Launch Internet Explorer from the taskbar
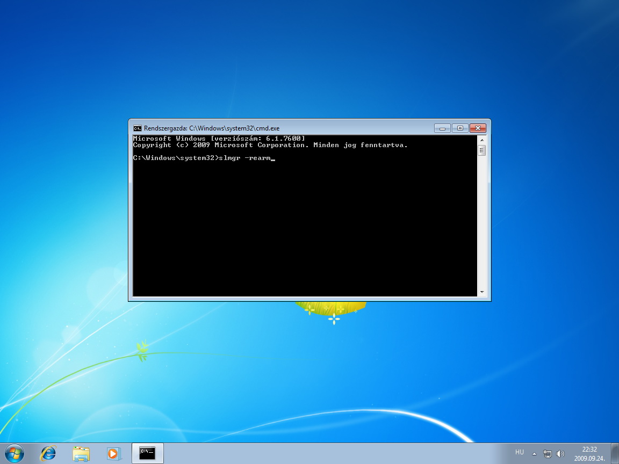Image resolution: width=619 pixels, height=464 pixels. click(48, 453)
